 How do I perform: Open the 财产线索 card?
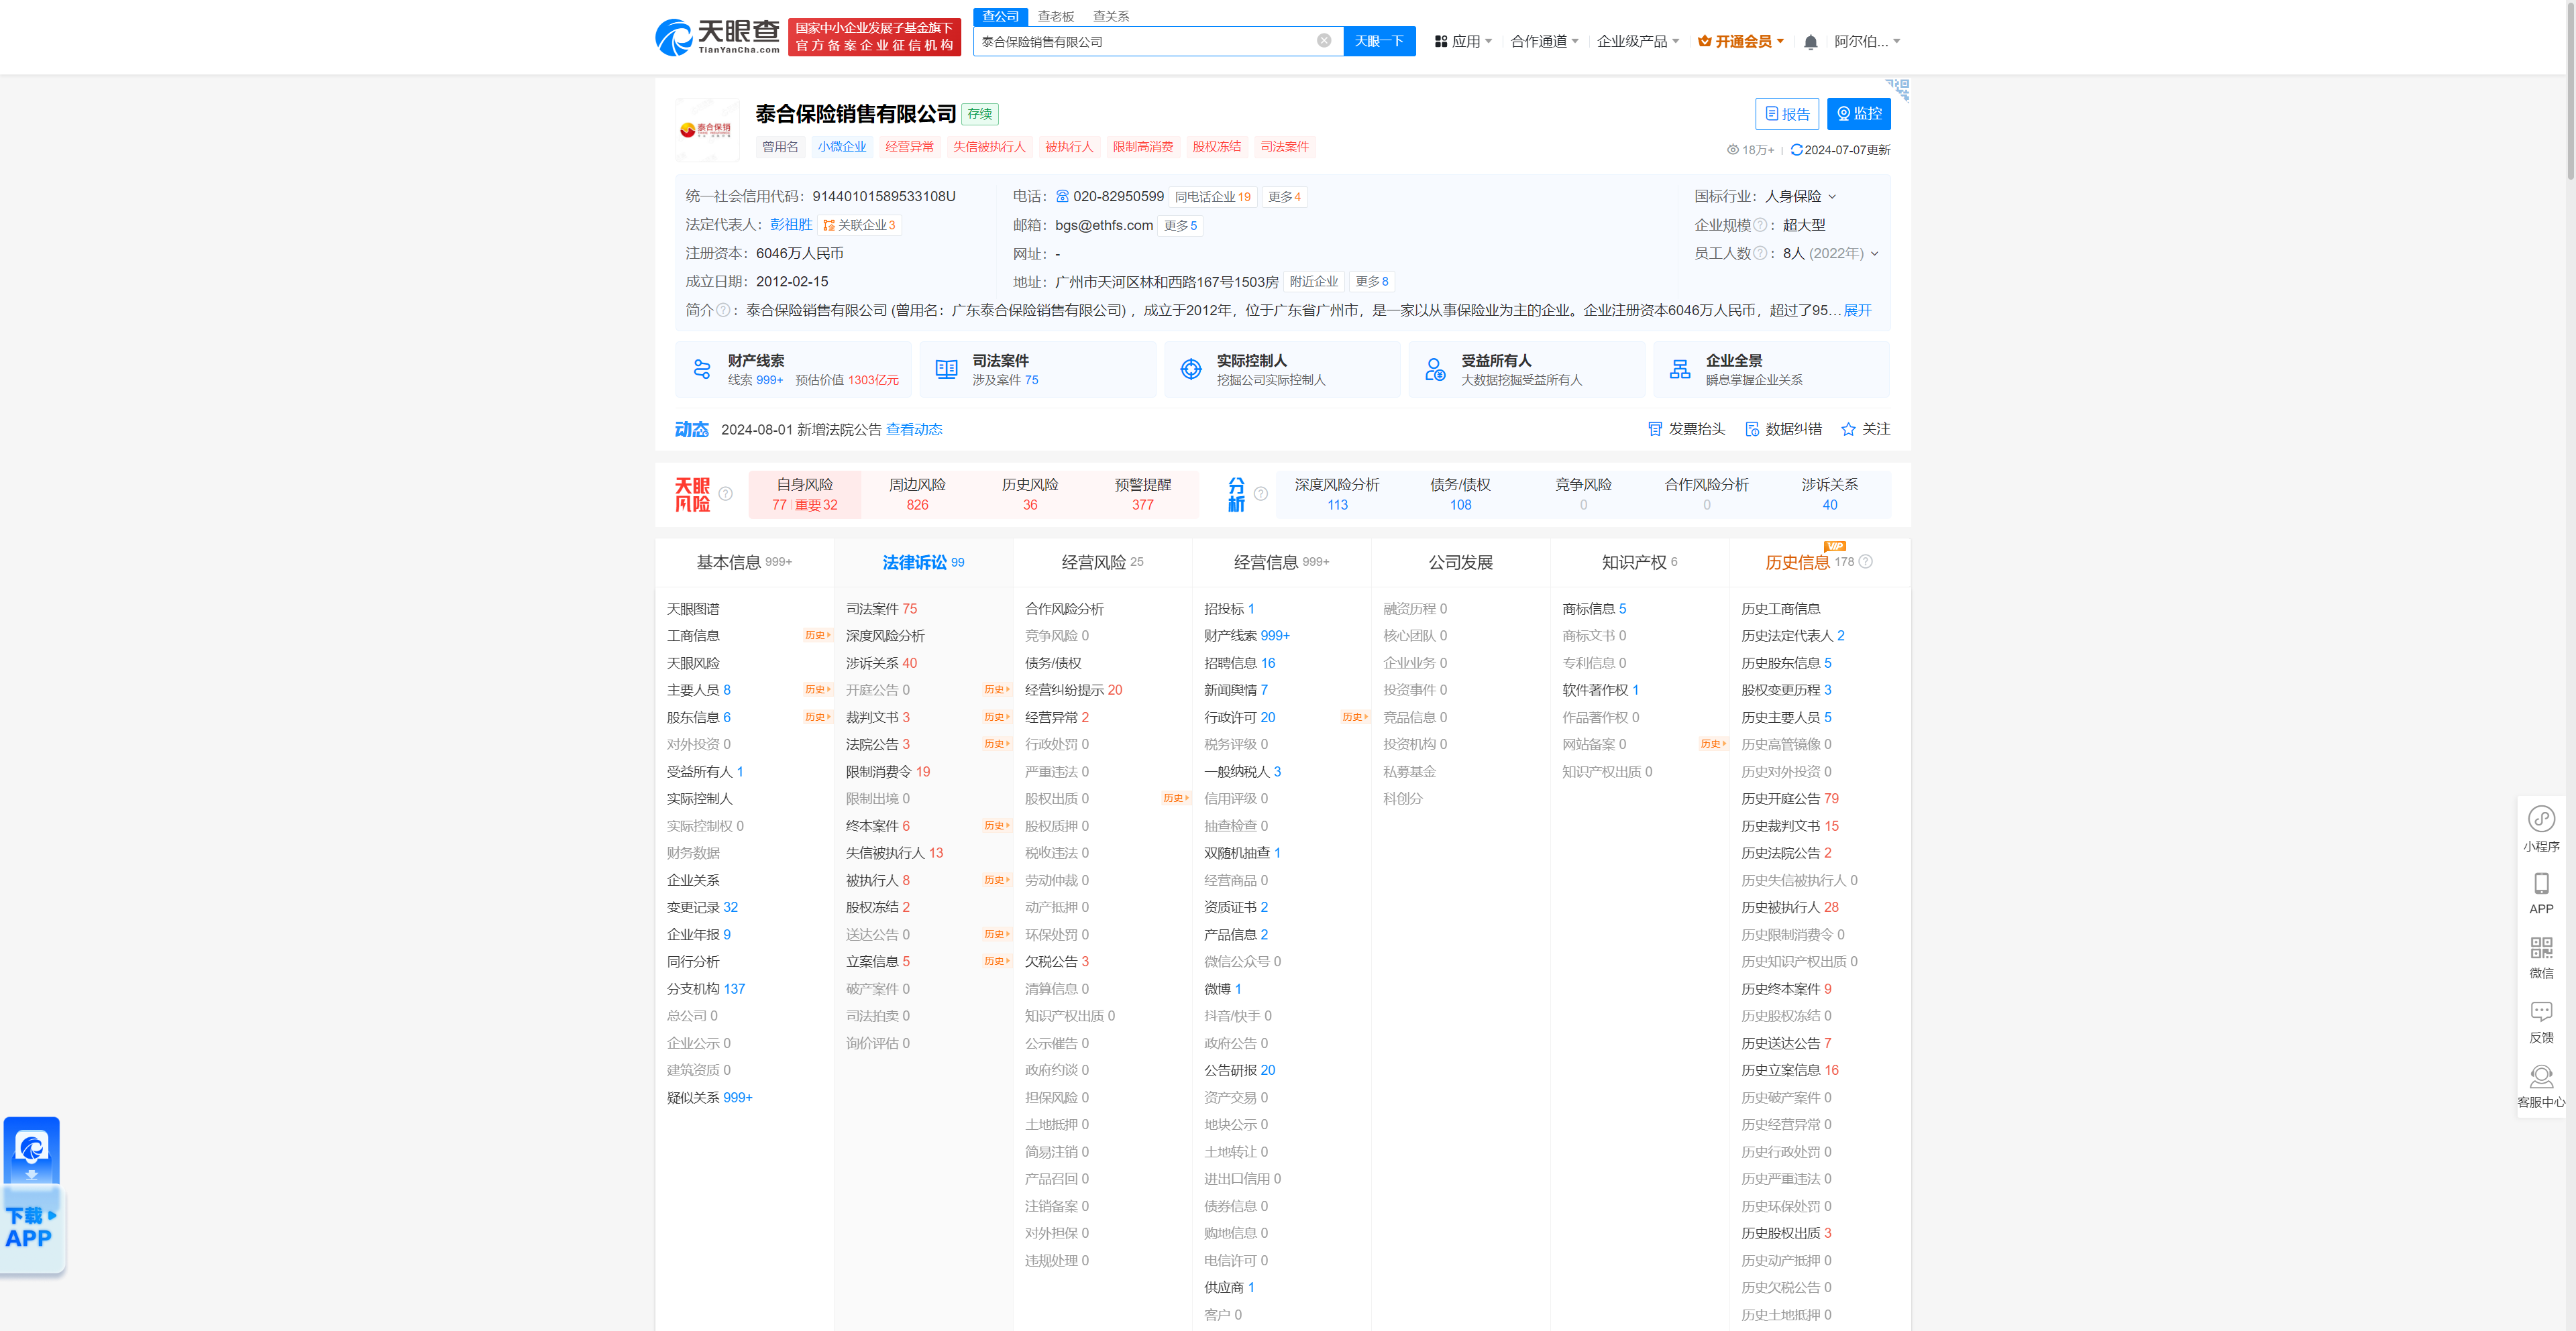coord(794,369)
